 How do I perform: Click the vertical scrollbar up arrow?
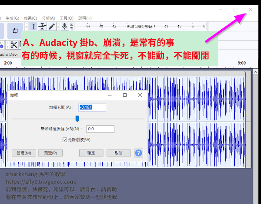pyautogui.click(x=255, y=72)
